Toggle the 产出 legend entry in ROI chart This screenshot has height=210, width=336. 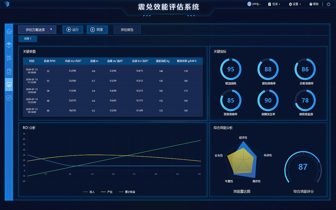[107, 192]
